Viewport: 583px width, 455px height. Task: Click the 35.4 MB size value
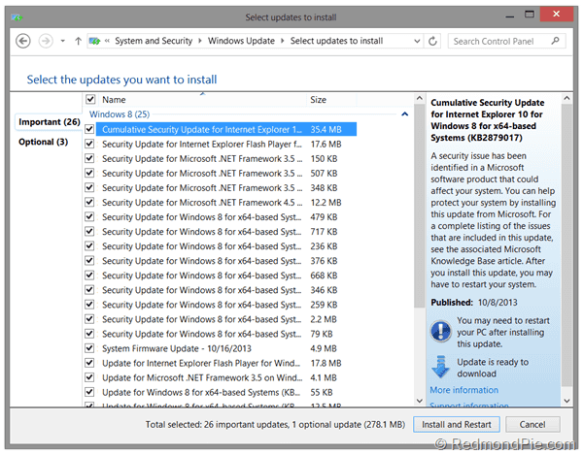pyautogui.click(x=326, y=129)
